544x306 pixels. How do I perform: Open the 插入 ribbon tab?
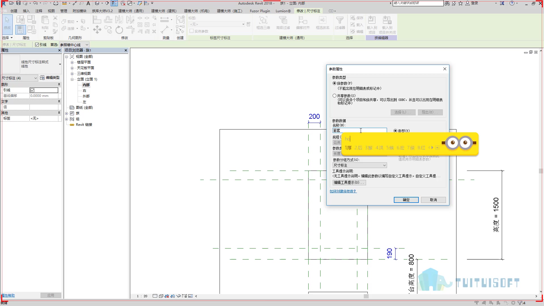26,11
